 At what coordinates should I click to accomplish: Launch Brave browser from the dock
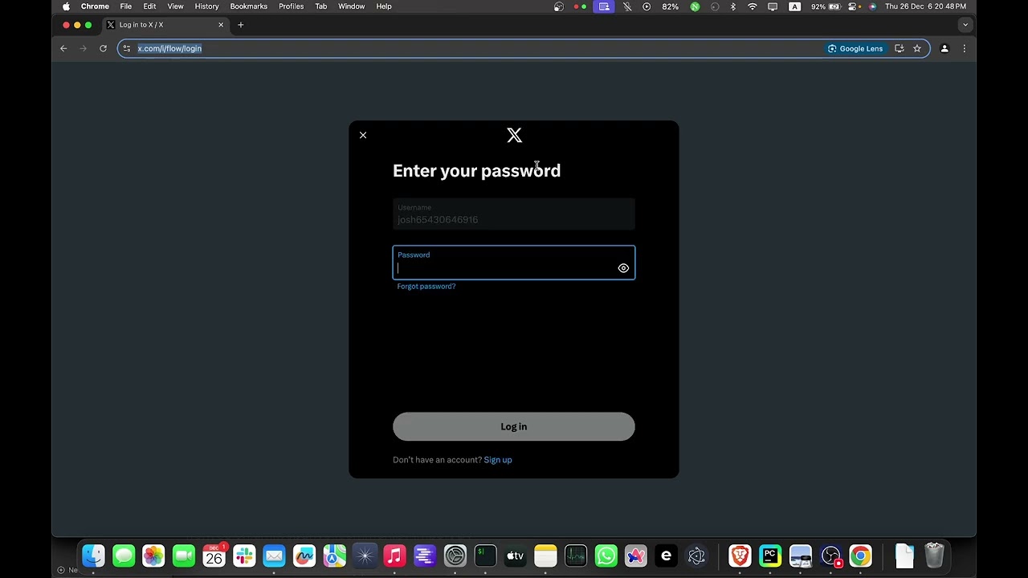[x=740, y=556]
